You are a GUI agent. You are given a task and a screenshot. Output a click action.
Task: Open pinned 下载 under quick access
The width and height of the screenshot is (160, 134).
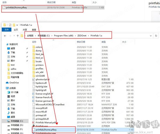point(13,52)
